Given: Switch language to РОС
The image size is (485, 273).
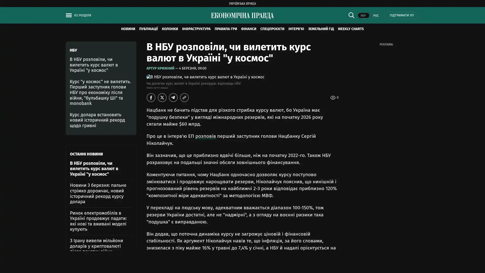Looking at the screenshot, I should pyautogui.click(x=376, y=16).
